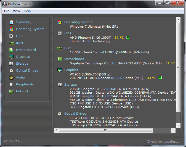Click the Storage heading link in summary

tap(70, 85)
